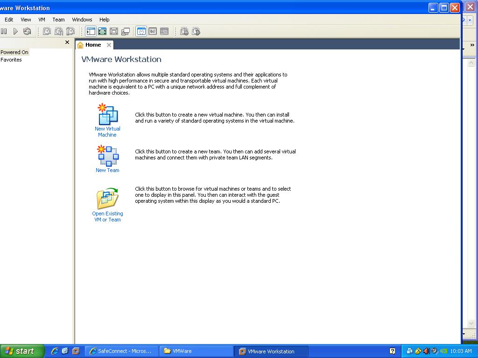478x358 pixels.
Task: Close the Home tab
Action: [x=109, y=45]
